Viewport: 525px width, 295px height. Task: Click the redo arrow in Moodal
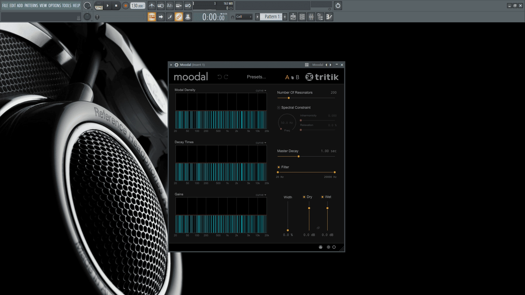(x=226, y=77)
